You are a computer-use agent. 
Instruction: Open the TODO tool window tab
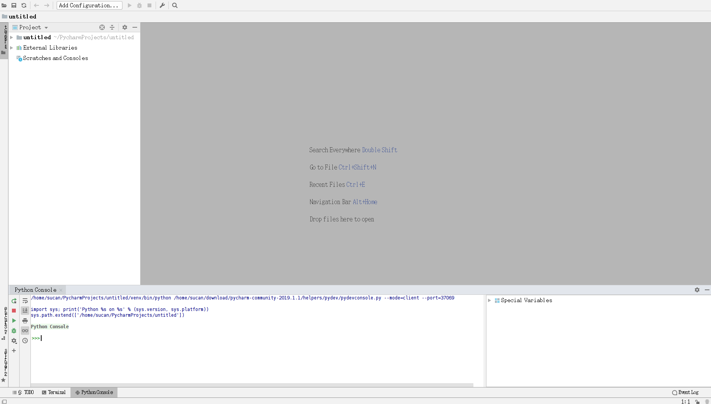(x=23, y=392)
